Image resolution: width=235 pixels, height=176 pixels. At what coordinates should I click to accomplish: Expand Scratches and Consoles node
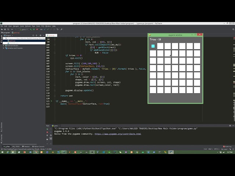4,48
